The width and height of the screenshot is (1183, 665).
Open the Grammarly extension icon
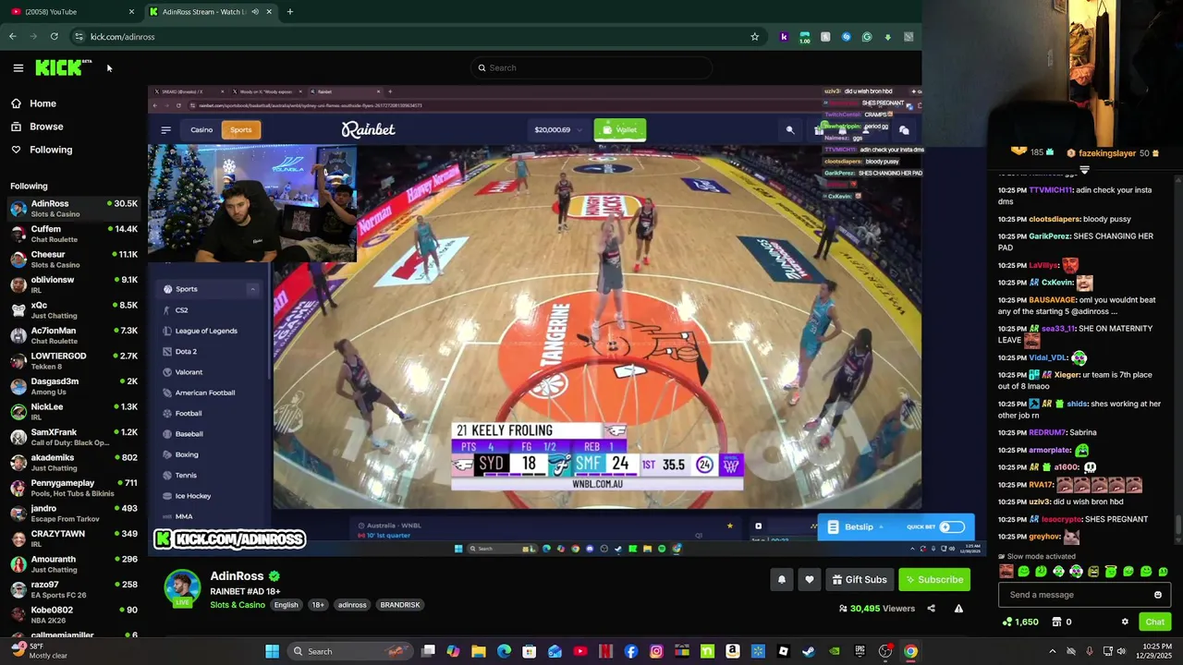click(x=866, y=37)
